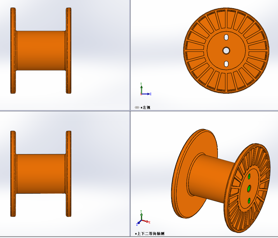Select the left flange in the top-left pane
The width and height of the screenshot is (278, 238).
(13, 51)
